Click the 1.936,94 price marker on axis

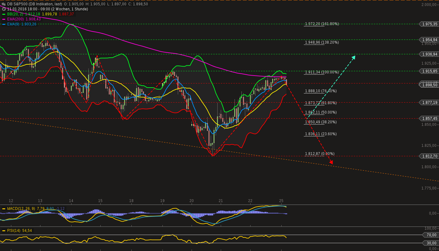[x=429, y=54]
